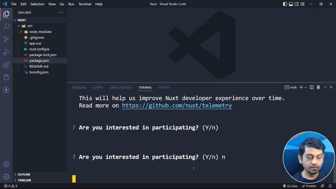Viewport: 336px width, 189px height.
Task: Start Go Live server
Action: click(290, 186)
